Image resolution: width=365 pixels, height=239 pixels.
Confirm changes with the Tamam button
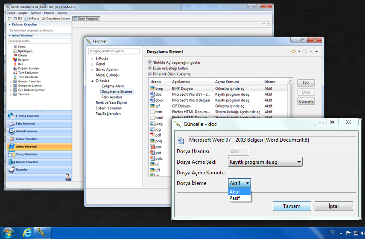pos(292,206)
